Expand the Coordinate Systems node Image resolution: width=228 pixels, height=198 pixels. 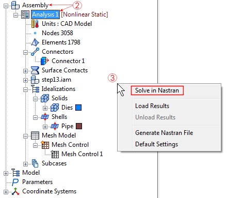(6, 192)
